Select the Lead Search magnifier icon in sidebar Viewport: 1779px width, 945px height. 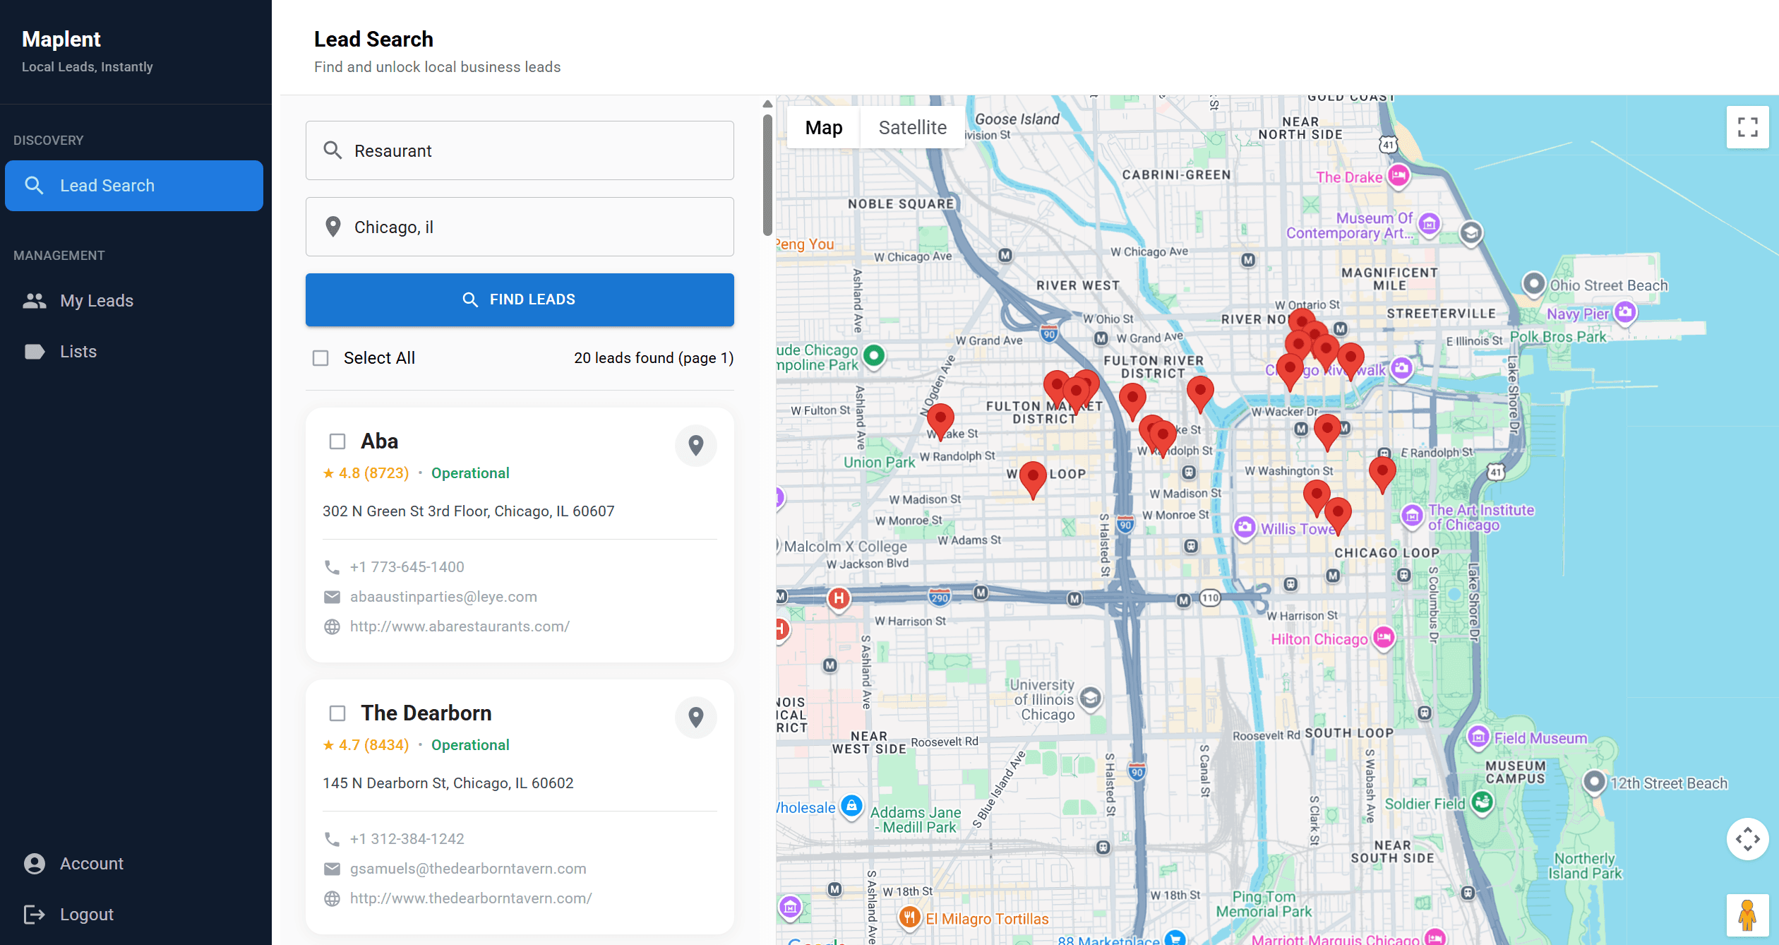(34, 185)
